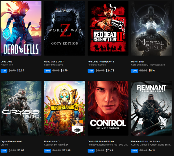Open the Mortal Shell game cover
This screenshot has width=174, height=156.
[151, 28]
